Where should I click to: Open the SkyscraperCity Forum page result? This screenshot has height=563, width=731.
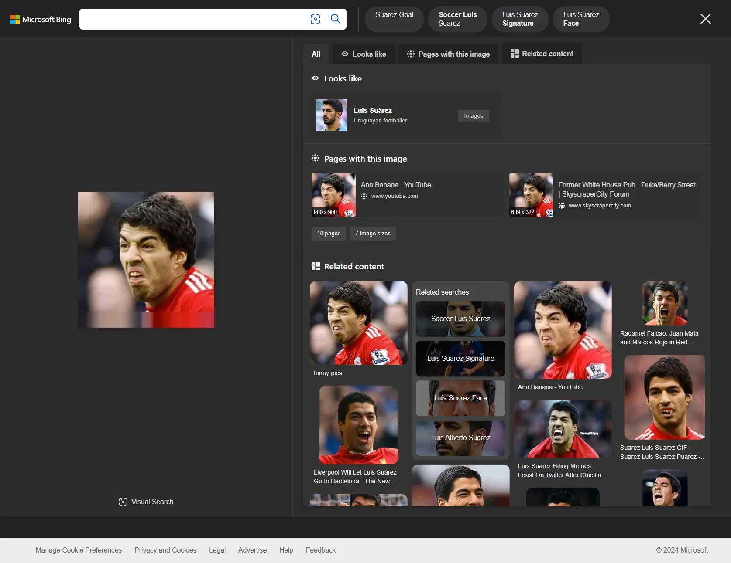coord(626,190)
